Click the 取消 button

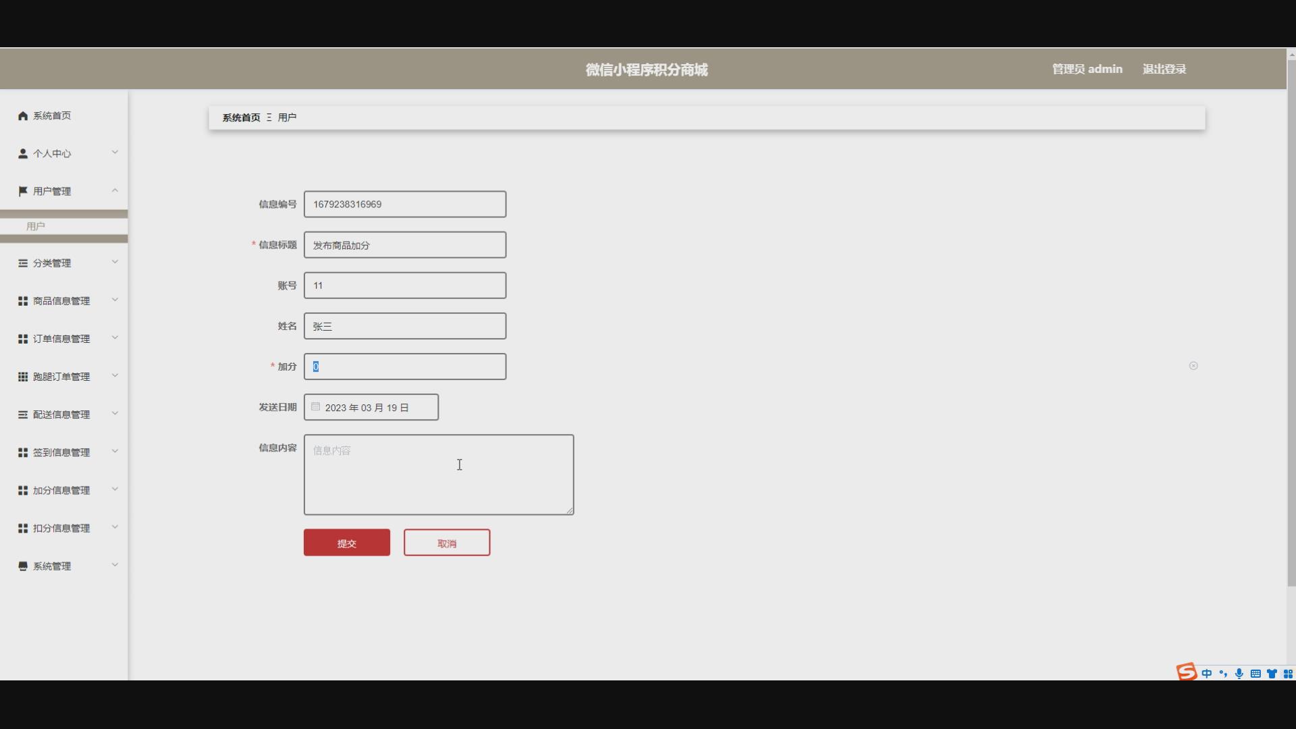[447, 543]
